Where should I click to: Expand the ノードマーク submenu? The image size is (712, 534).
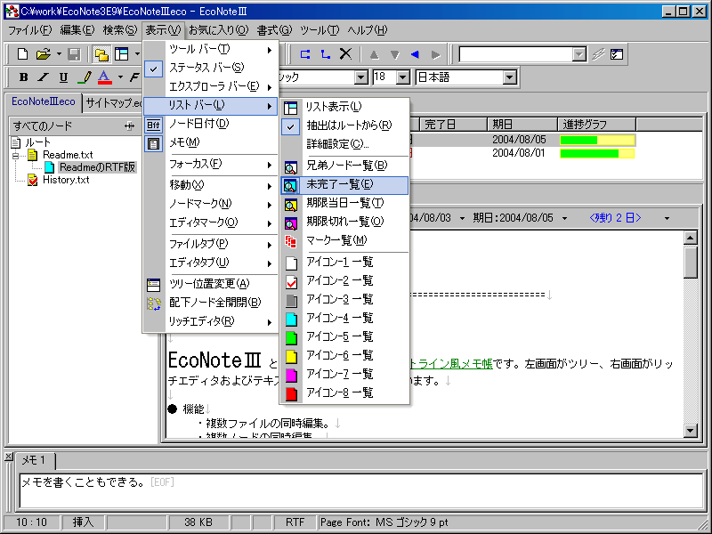point(211,204)
